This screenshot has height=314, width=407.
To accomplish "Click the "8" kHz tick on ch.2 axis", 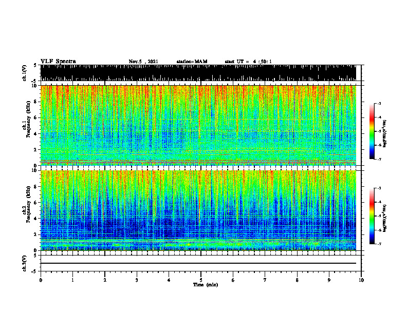I will (x=36, y=187).
